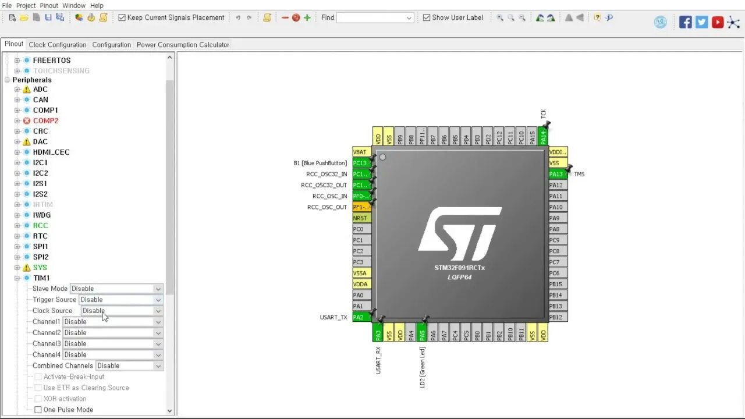Click the Generate Code gear icon
Screen dimensions: 745x419
[x=91, y=17]
